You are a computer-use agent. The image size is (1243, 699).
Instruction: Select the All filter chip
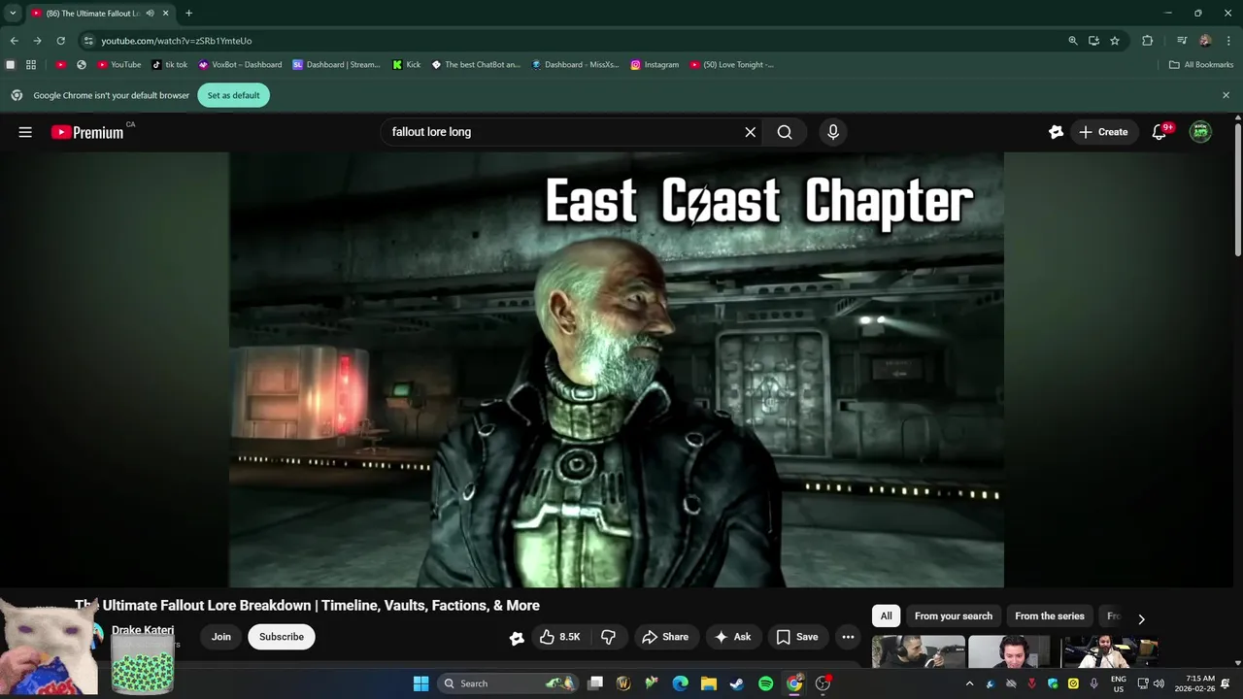pos(886,616)
